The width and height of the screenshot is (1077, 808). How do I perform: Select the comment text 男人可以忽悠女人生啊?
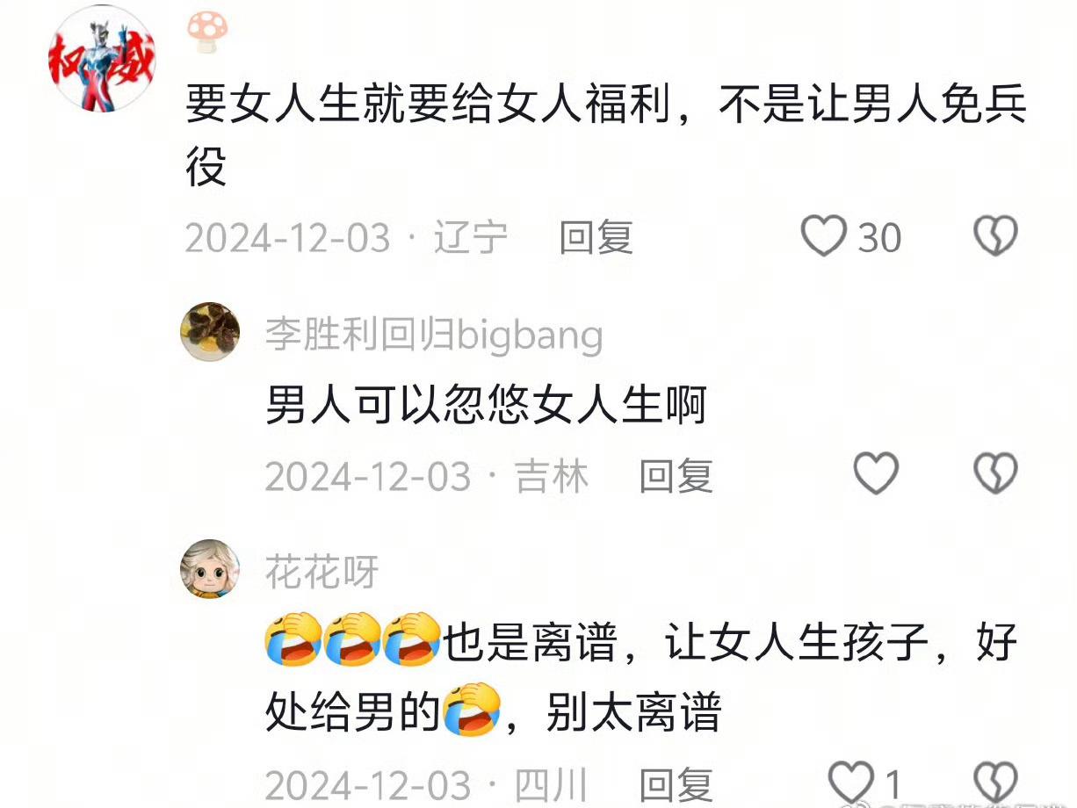(486, 406)
